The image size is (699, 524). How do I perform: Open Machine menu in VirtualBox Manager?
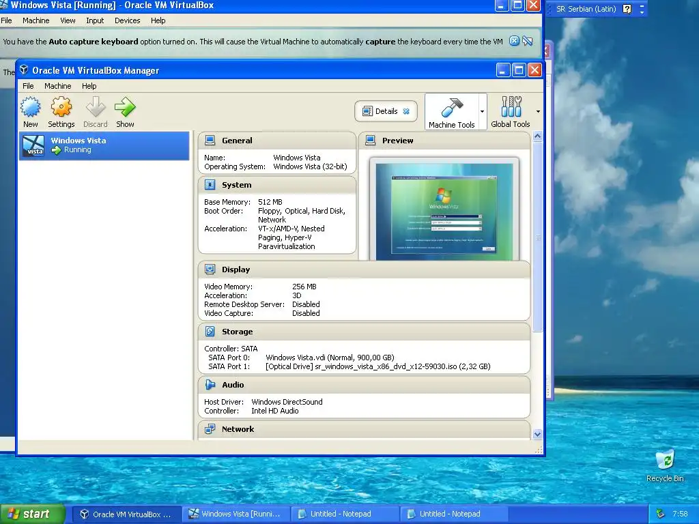(x=57, y=86)
